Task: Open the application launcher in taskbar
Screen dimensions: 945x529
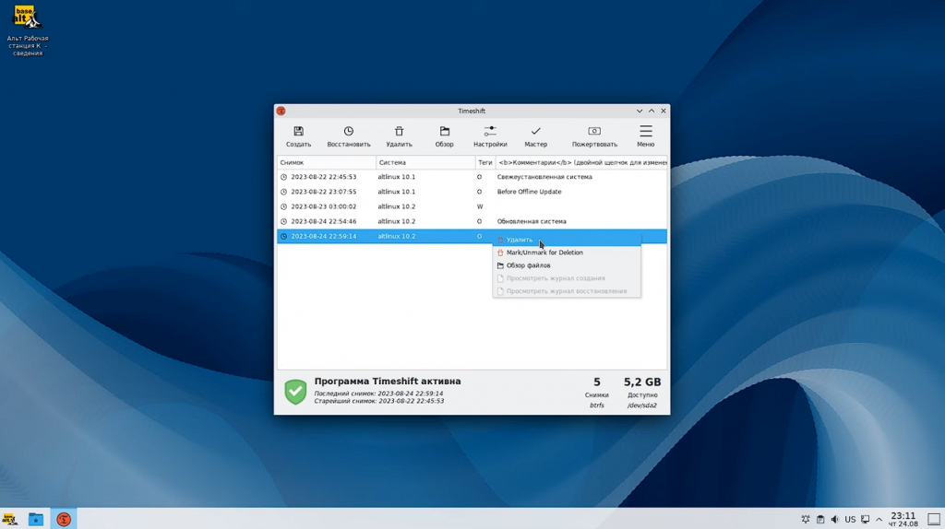Action: [9, 520]
